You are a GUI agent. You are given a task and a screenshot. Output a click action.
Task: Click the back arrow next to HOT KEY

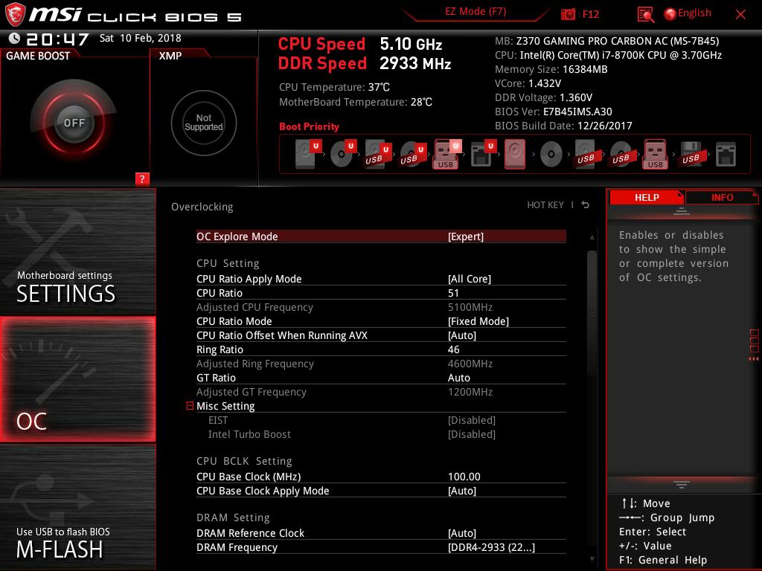586,205
